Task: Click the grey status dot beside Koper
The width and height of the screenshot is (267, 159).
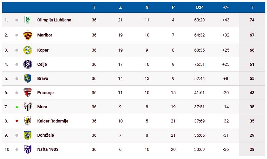Action: (17, 50)
